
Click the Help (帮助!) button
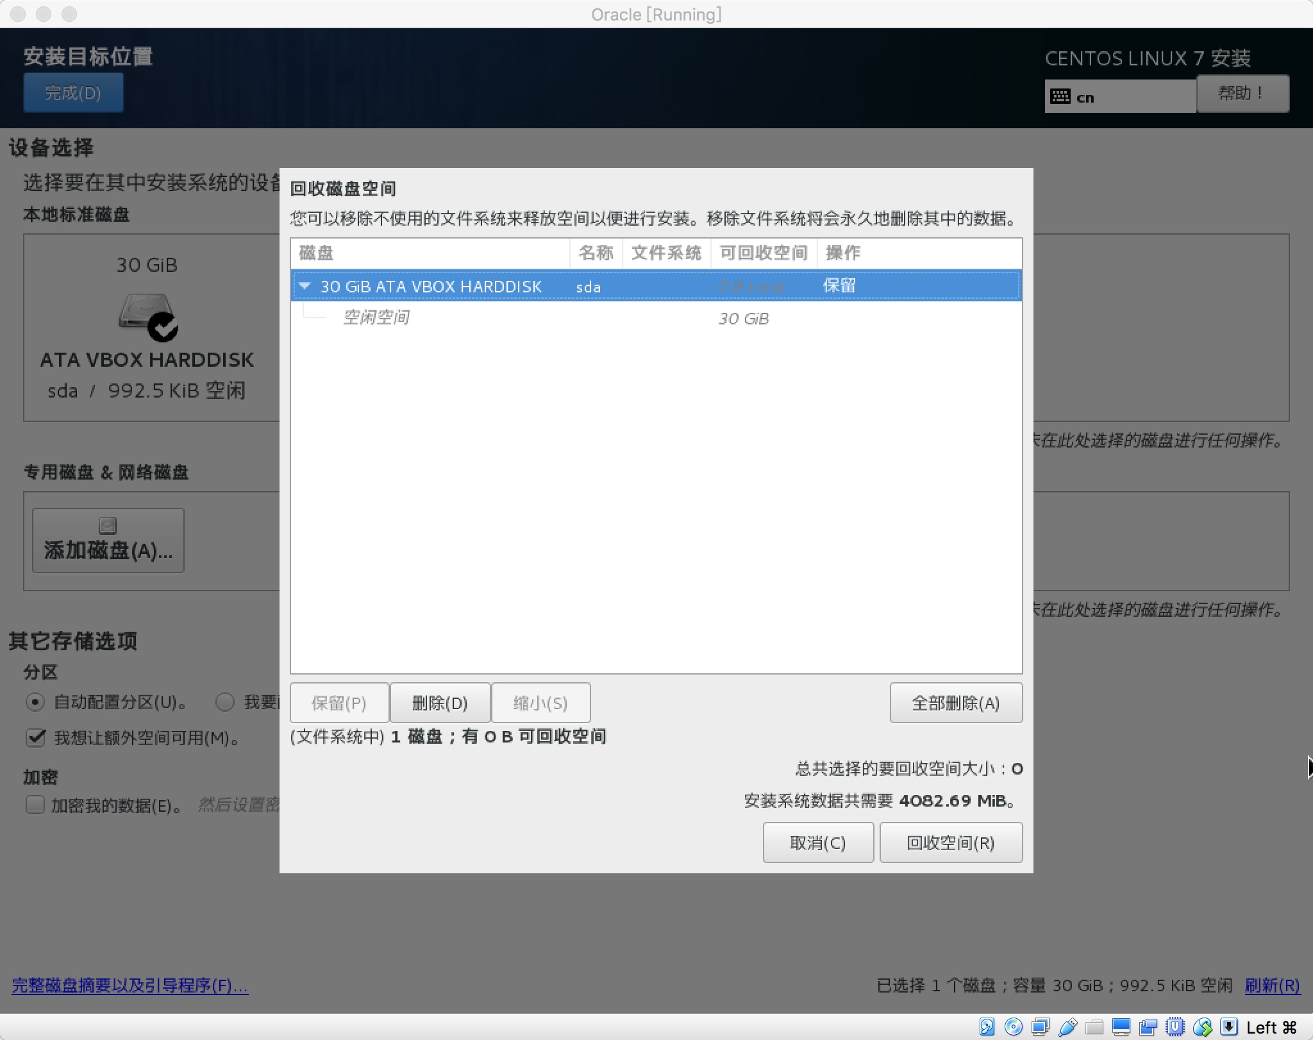pos(1242,93)
